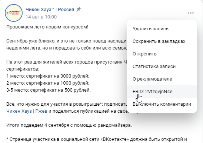The height and width of the screenshot is (143, 203).
Task: Open the post date 14 авг в 10:00
Action: tap(41, 17)
